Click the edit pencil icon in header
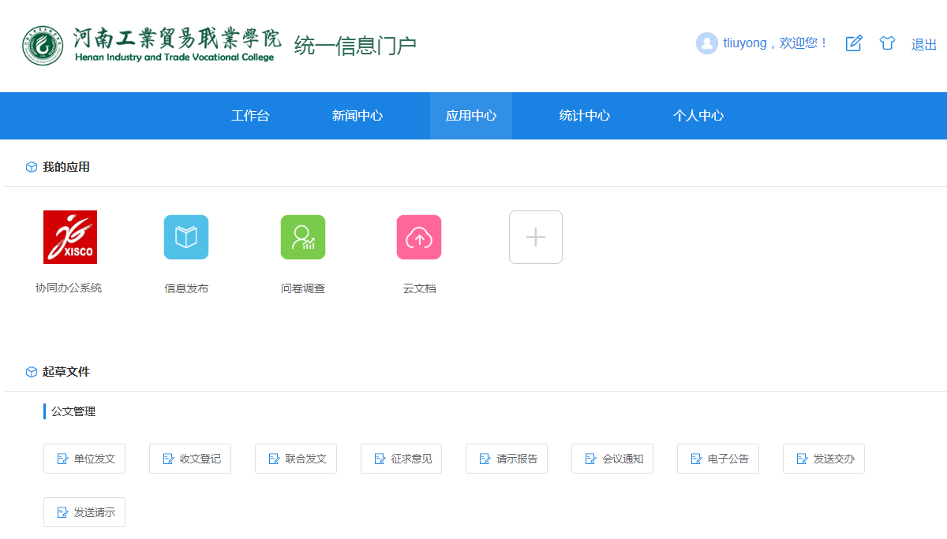This screenshot has width=947, height=539. 854,43
